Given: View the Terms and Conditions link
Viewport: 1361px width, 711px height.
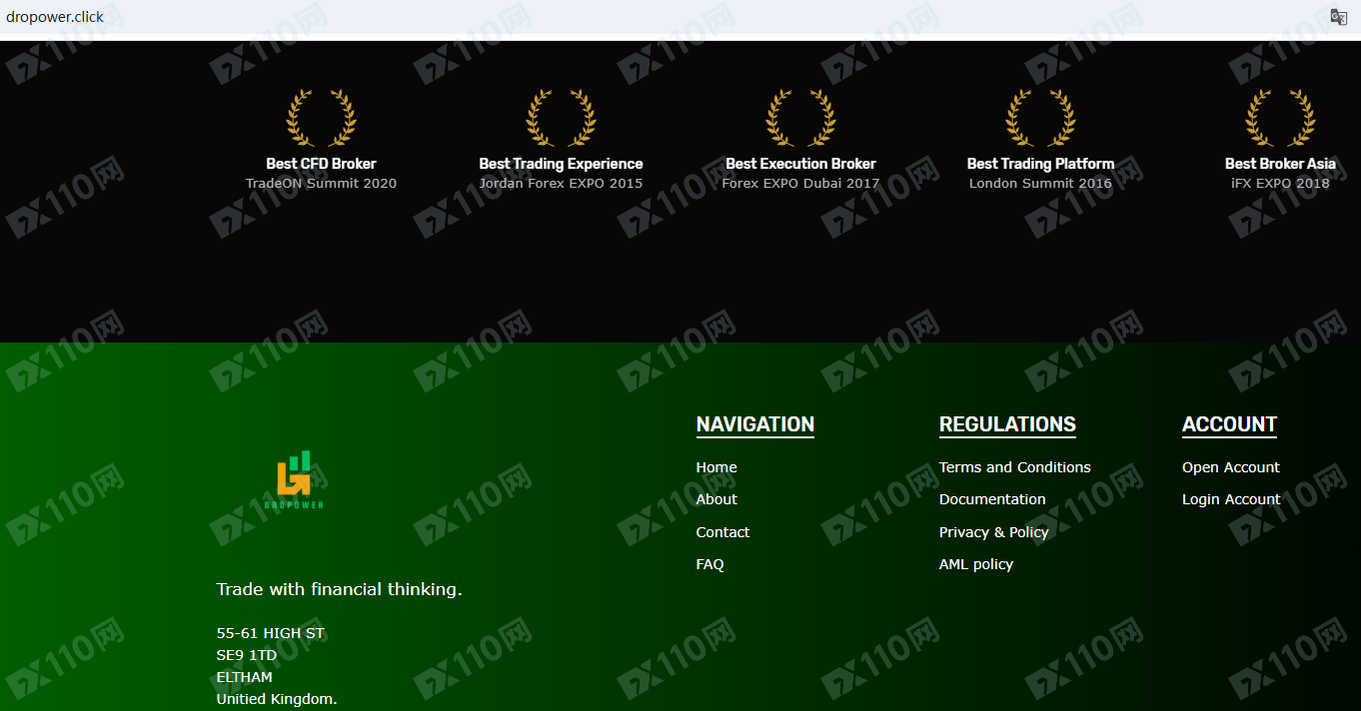Looking at the screenshot, I should click(x=1014, y=467).
